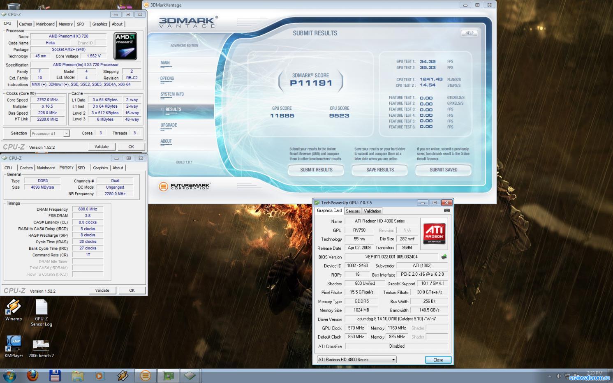This screenshot has width=613, height=383.
Task: Click the CPU score value 9523
Action: coord(339,116)
